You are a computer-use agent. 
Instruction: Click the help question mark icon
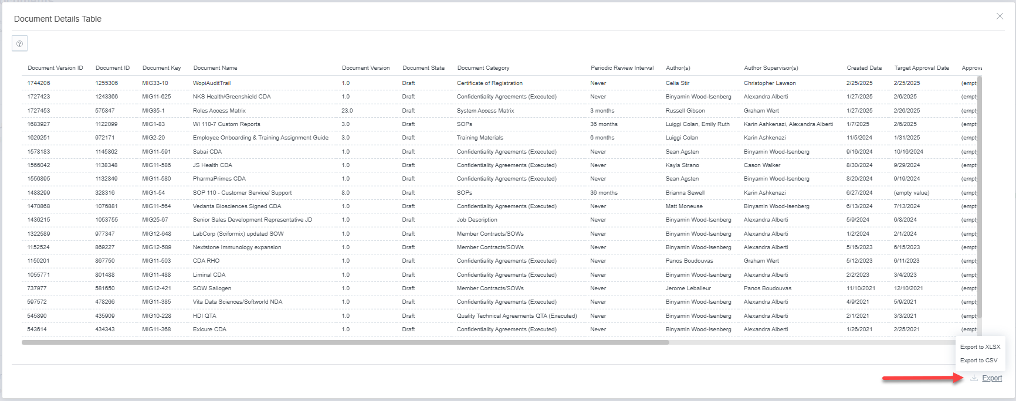(19, 43)
